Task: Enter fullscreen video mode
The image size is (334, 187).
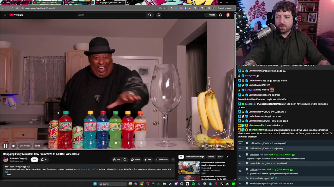Action: 229,146
